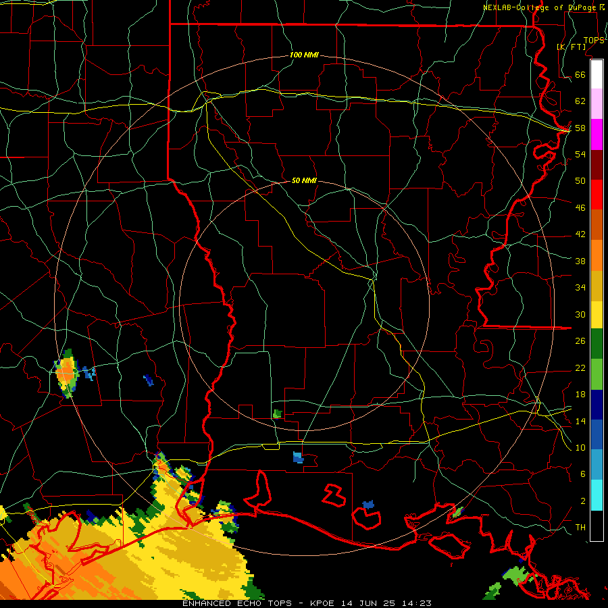The height and width of the screenshot is (608, 608).
Task: Click the 'TH' legend label
Action: tap(580, 527)
